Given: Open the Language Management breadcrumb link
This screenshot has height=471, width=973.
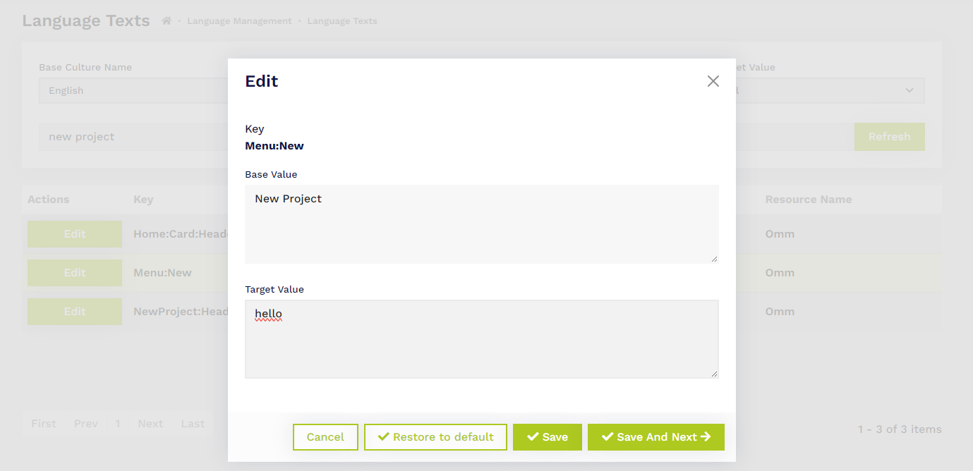Looking at the screenshot, I should coord(239,21).
